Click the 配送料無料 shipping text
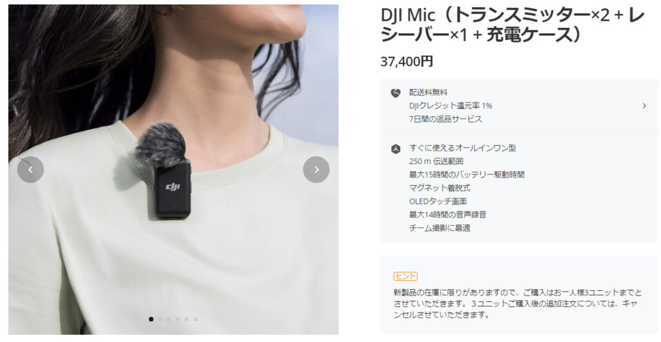 click(x=429, y=92)
